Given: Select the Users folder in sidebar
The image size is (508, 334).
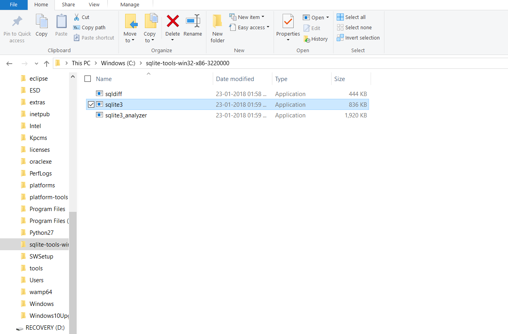Looking at the screenshot, I should (36, 280).
